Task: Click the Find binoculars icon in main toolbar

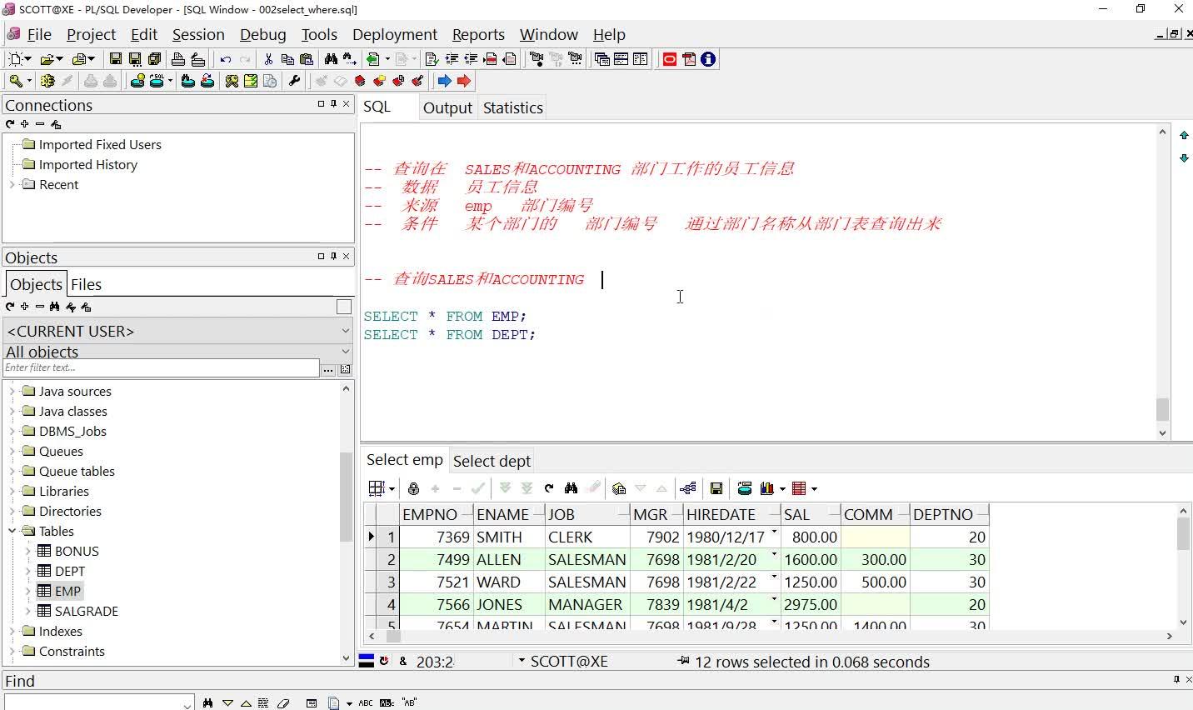Action: [331, 59]
